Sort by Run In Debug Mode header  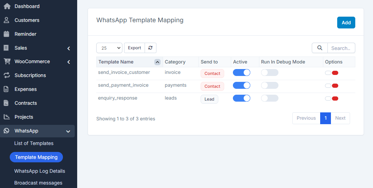pyautogui.click(x=291, y=62)
